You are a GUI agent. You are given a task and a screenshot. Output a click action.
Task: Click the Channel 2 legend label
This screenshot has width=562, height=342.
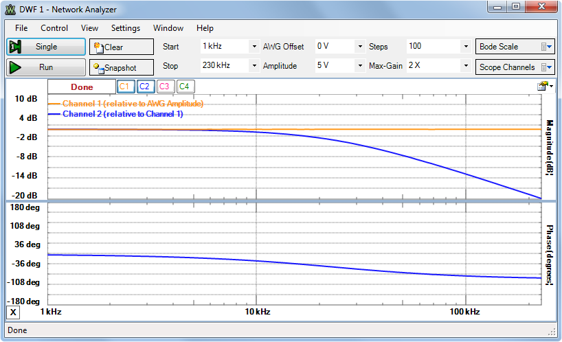coord(122,114)
